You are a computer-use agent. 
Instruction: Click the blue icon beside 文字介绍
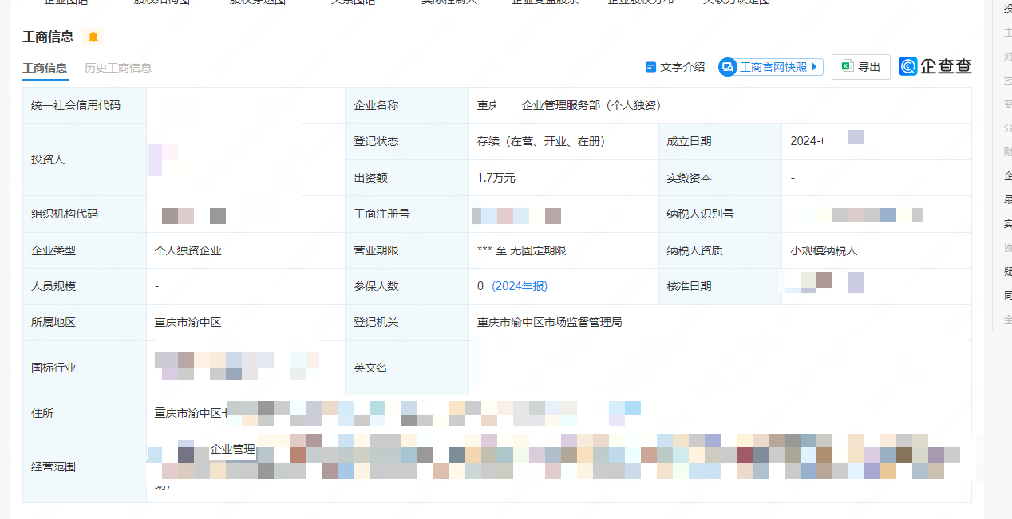(650, 67)
